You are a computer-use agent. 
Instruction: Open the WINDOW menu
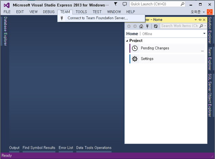point(114,12)
